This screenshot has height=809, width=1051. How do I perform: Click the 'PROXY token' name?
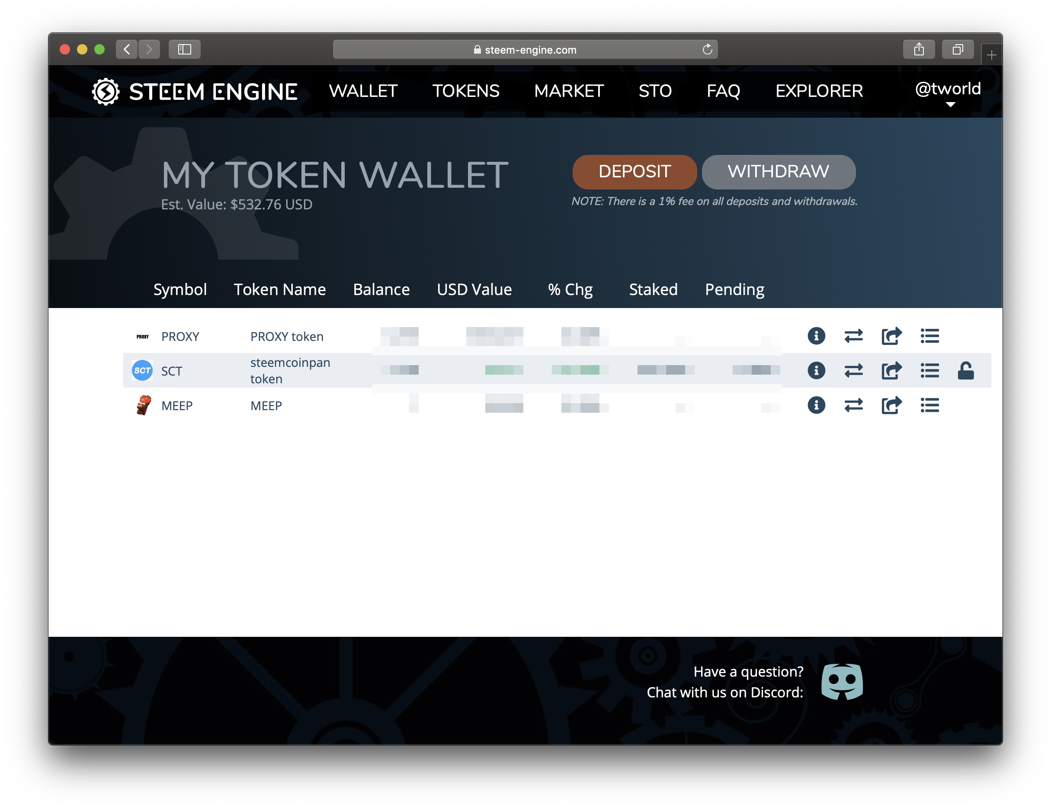pos(287,337)
